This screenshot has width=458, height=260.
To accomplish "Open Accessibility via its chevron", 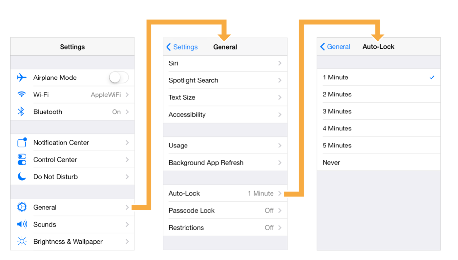I will coord(280,114).
